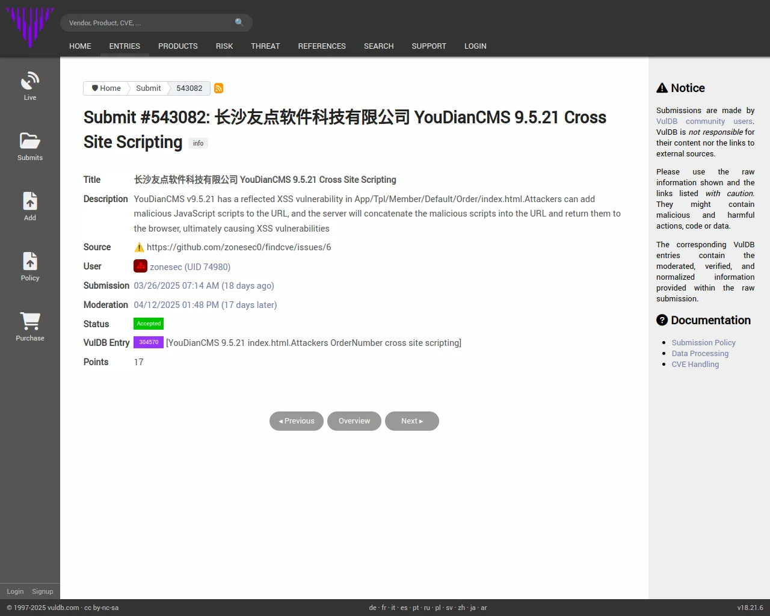Image resolution: width=770 pixels, height=616 pixels.
Task: Click the orange RSS feed icon
Action: coord(219,88)
